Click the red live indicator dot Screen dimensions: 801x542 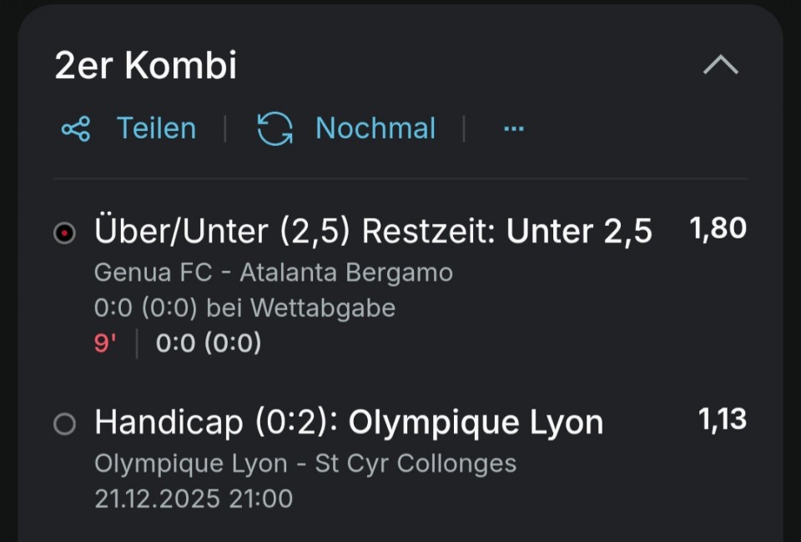coord(64,233)
